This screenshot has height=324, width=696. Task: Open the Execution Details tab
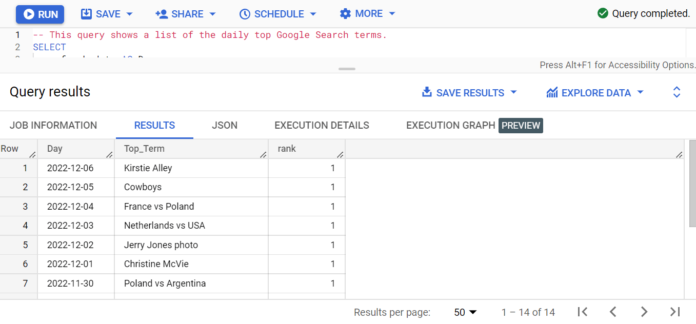(x=322, y=125)
